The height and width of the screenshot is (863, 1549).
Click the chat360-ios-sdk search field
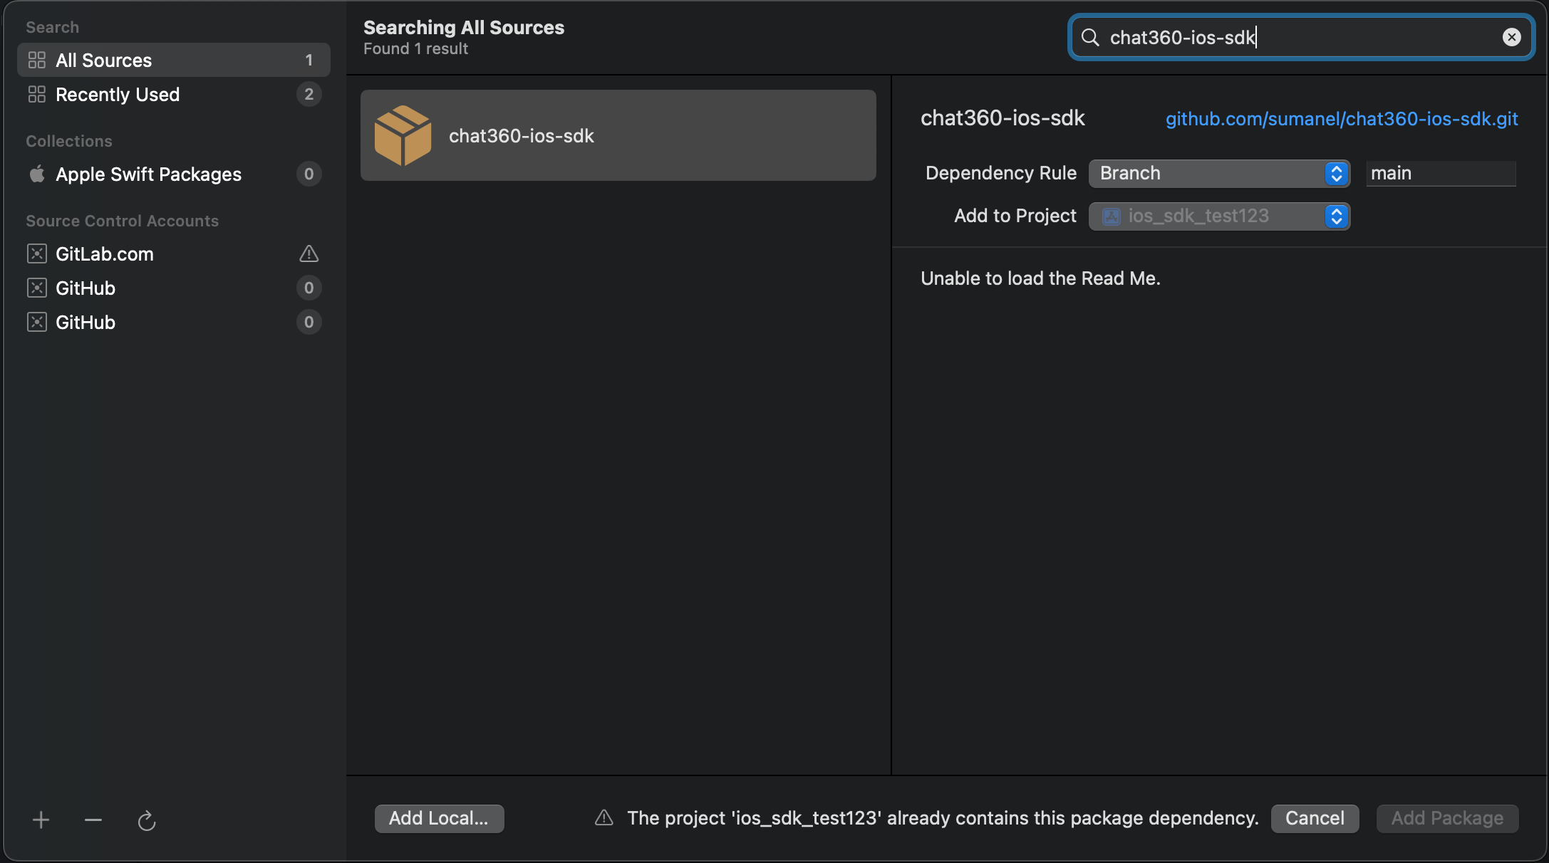(1297, 37)
